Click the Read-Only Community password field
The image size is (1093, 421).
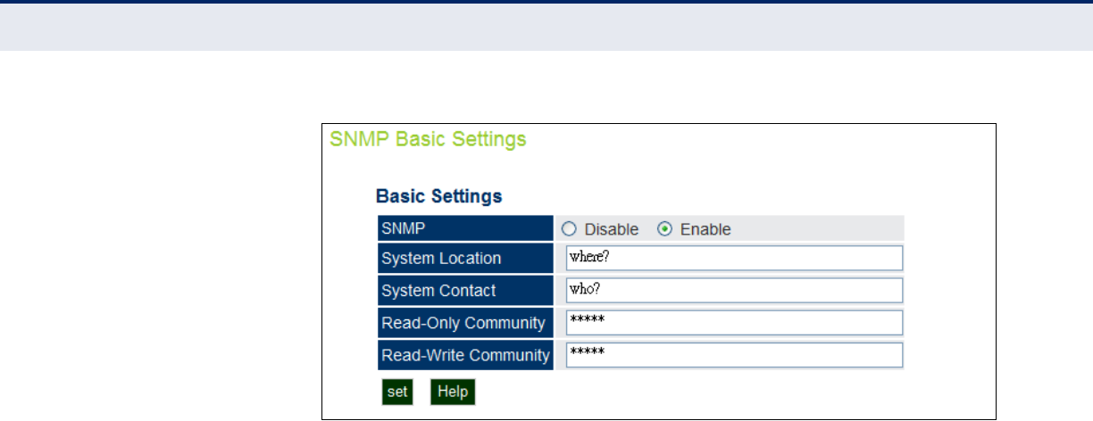click(734, 323)
